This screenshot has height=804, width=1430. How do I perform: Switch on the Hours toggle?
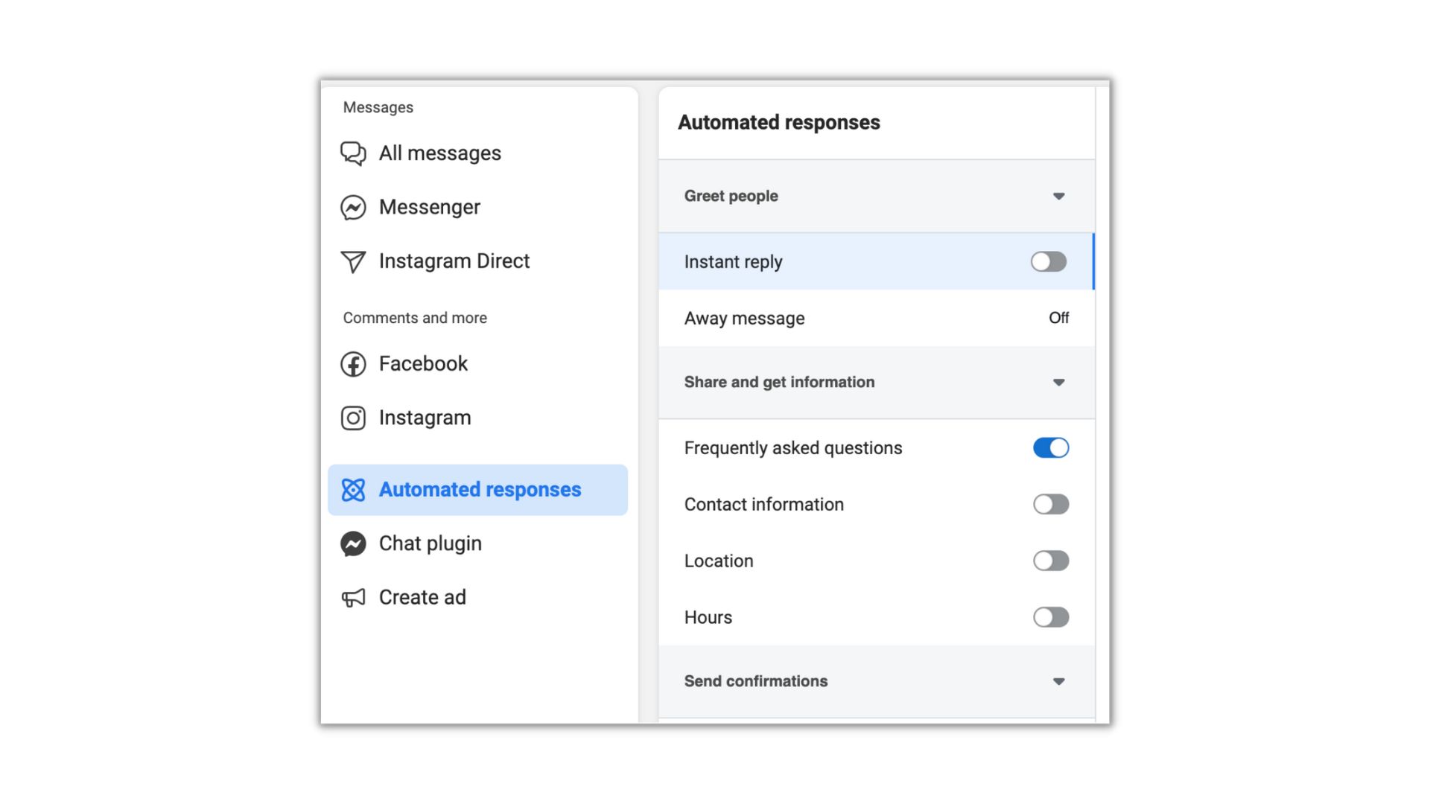coord(1050,617)
